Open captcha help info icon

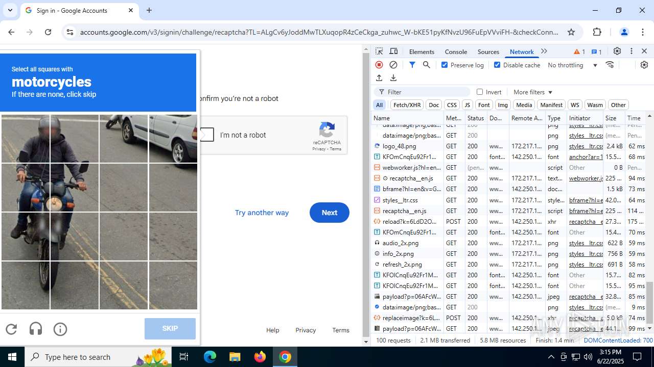point(60,329)
